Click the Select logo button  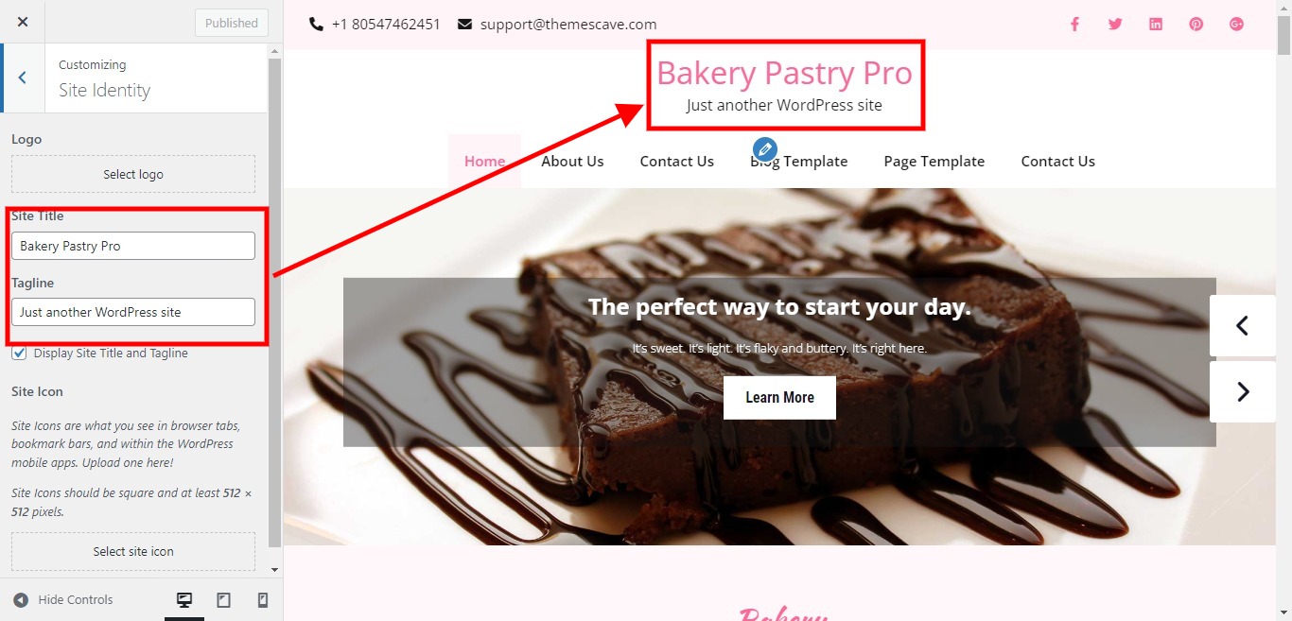coord(133,174)
